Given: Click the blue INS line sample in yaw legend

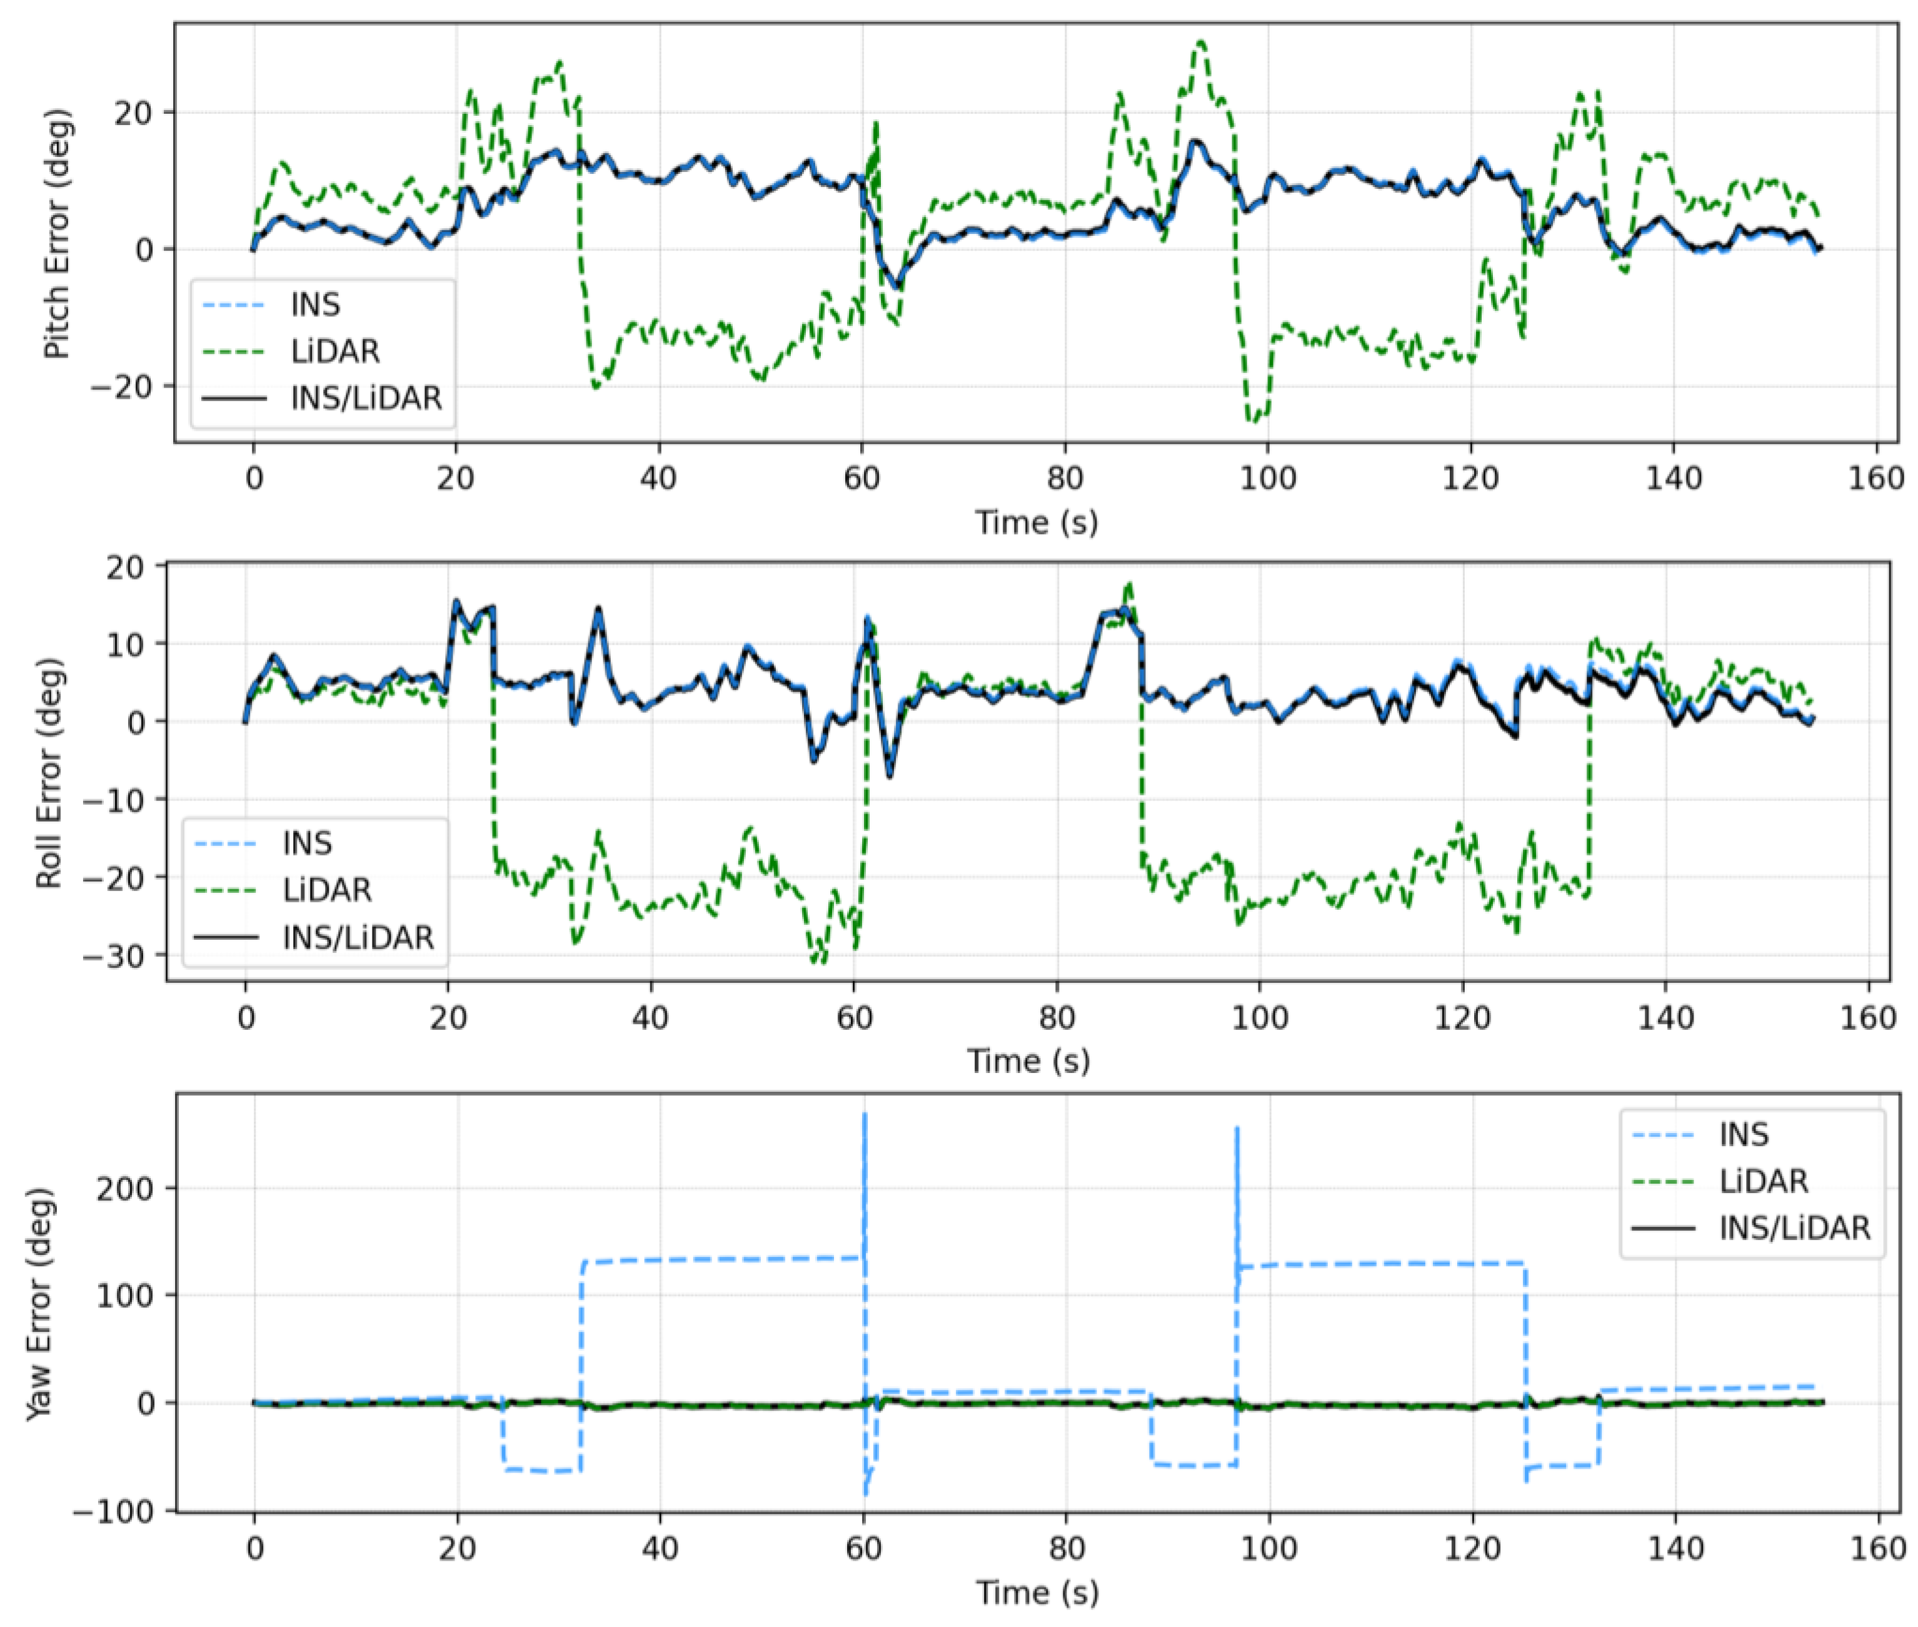Looking at the screenshot, I should [x=1662, y=1134].
